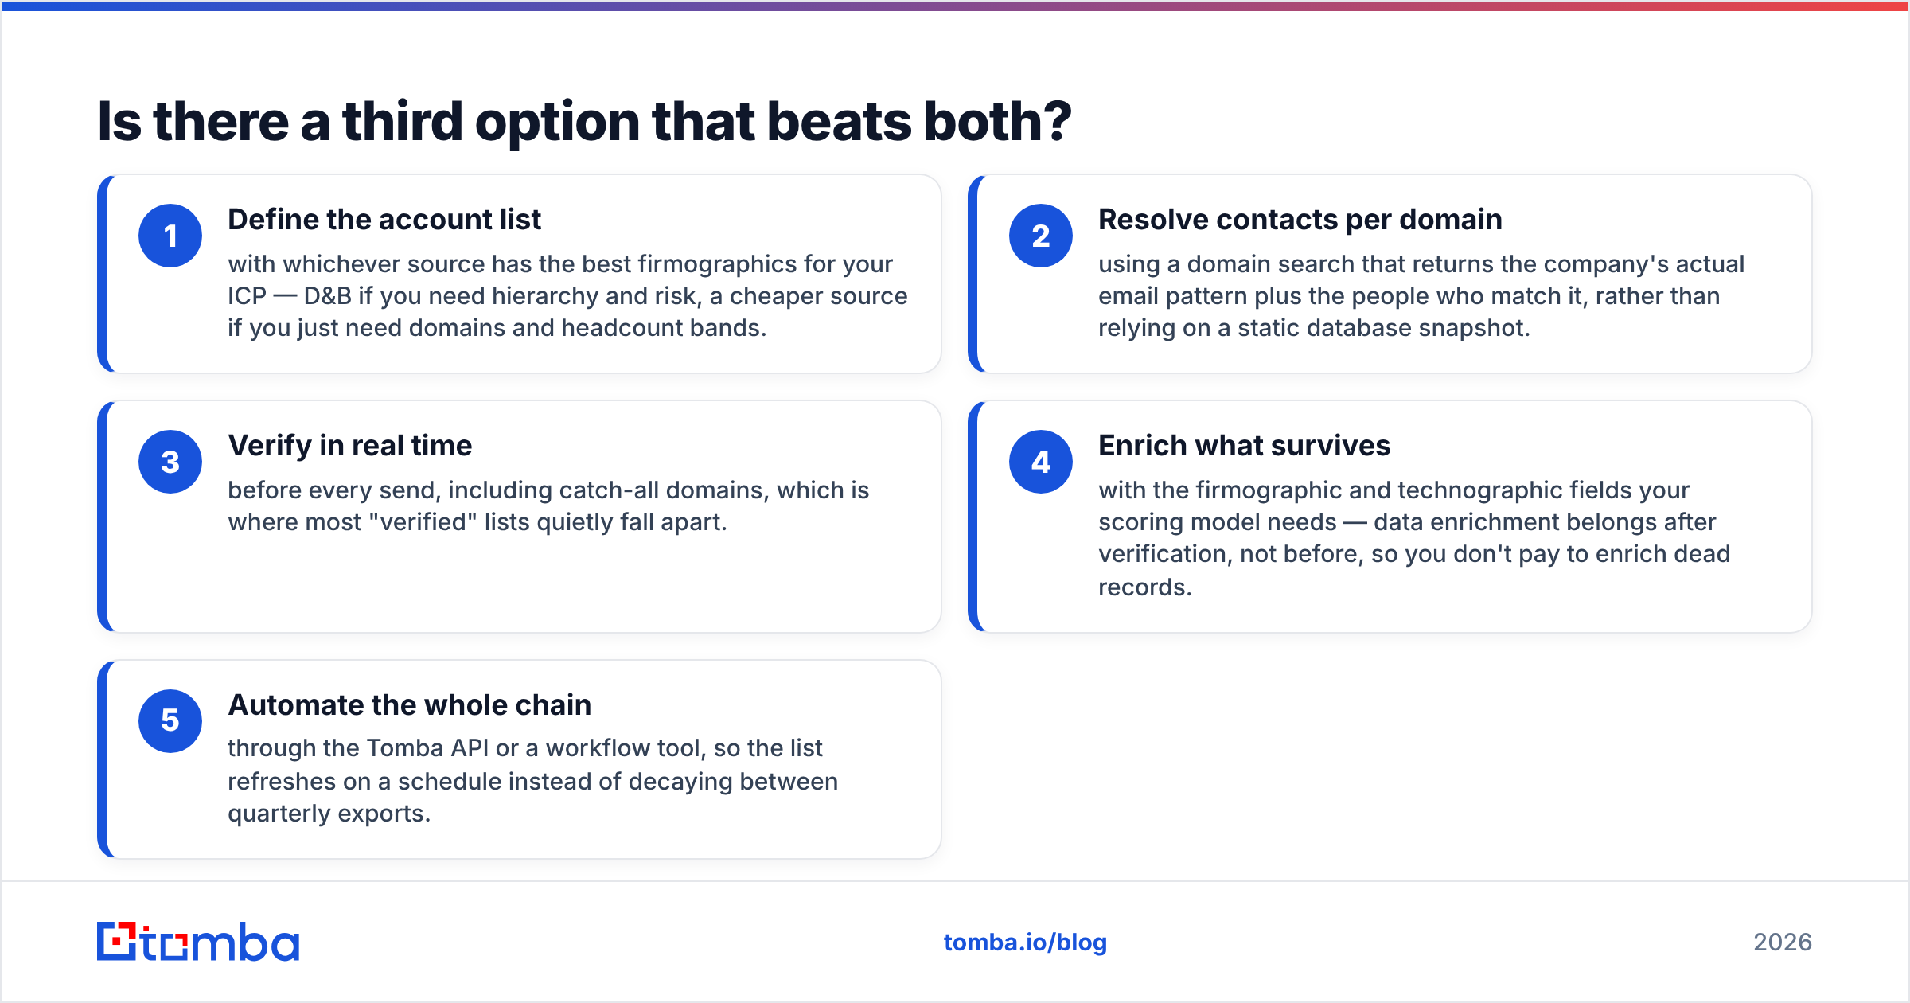Image resolution: width=1910 pixels, height=1003 pixels.
Task: Click the data enrichment description text
Action: [1414, 538]
